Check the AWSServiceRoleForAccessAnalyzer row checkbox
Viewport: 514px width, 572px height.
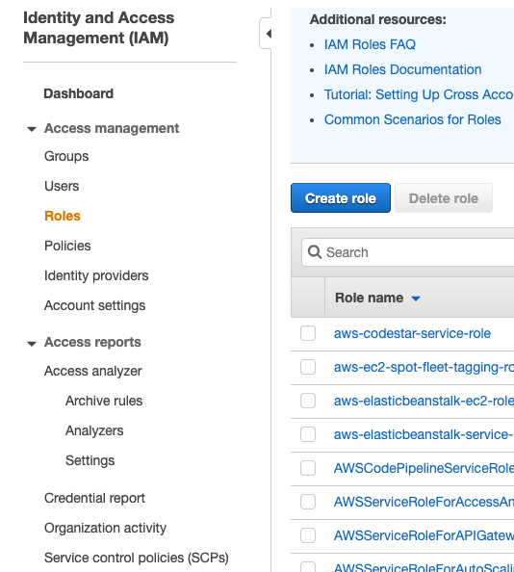pos(308,502)
